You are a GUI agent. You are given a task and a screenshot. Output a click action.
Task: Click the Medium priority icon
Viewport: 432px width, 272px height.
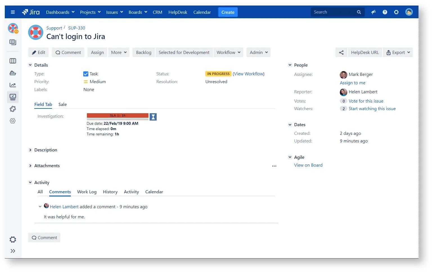pyautogui.click(x=86, y=82)
